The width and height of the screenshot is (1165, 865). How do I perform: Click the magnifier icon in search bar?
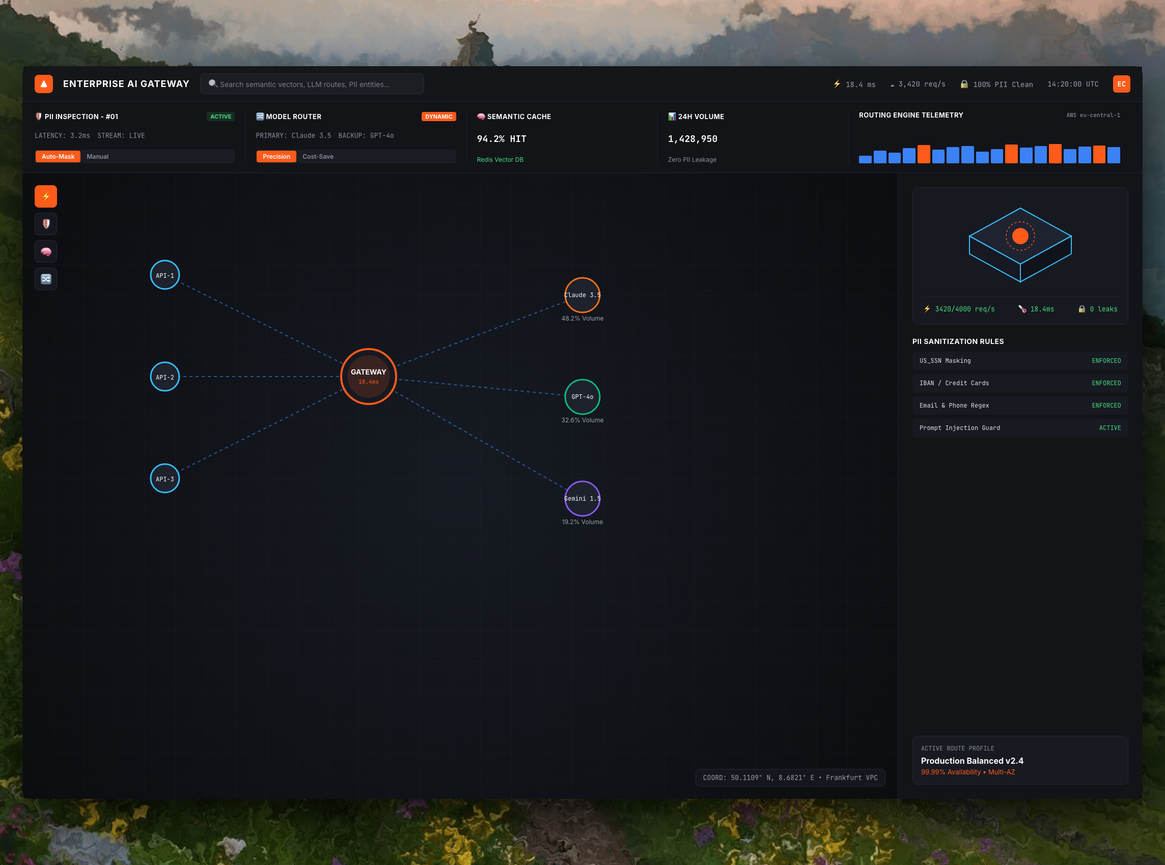[x=213, y=84]
